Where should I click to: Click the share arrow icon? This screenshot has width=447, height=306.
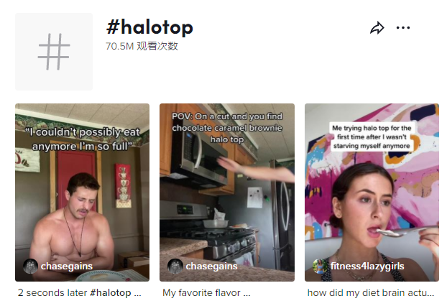coord(377,27)
